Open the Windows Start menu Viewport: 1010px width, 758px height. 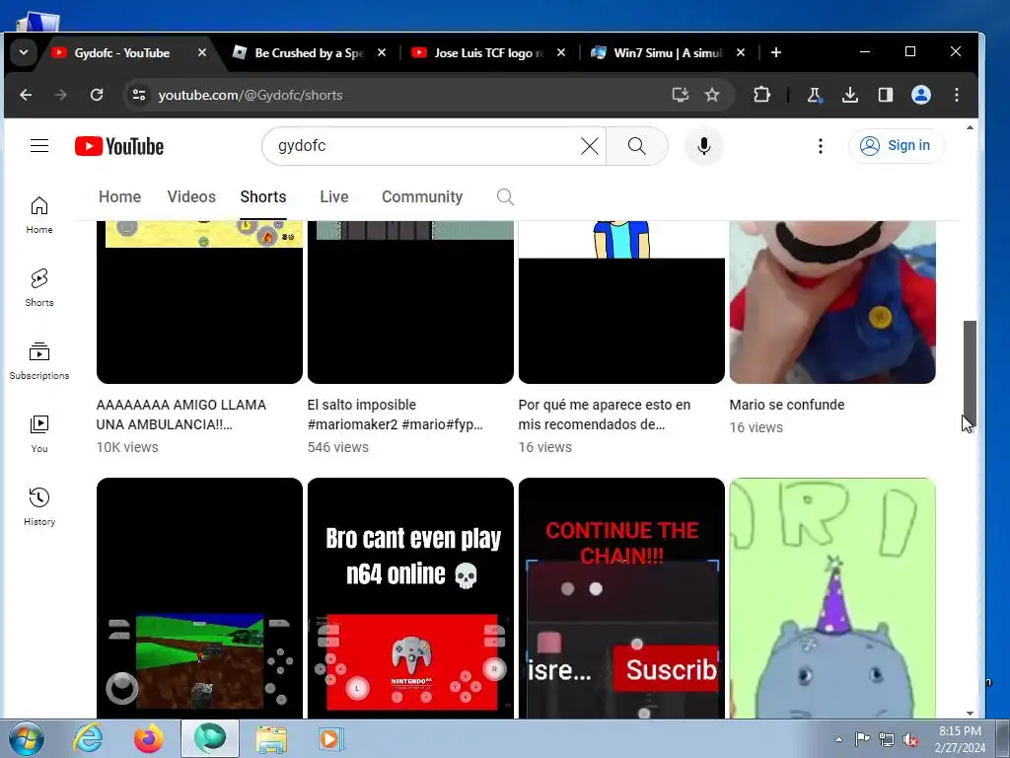pos(27,738)
